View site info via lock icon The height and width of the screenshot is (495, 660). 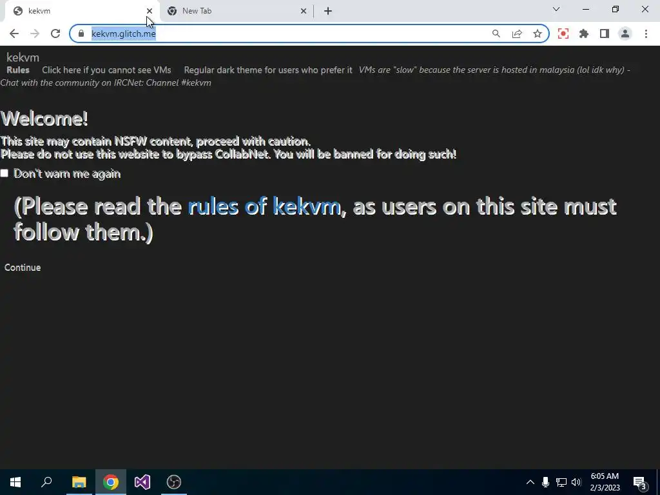coord(81,34)
